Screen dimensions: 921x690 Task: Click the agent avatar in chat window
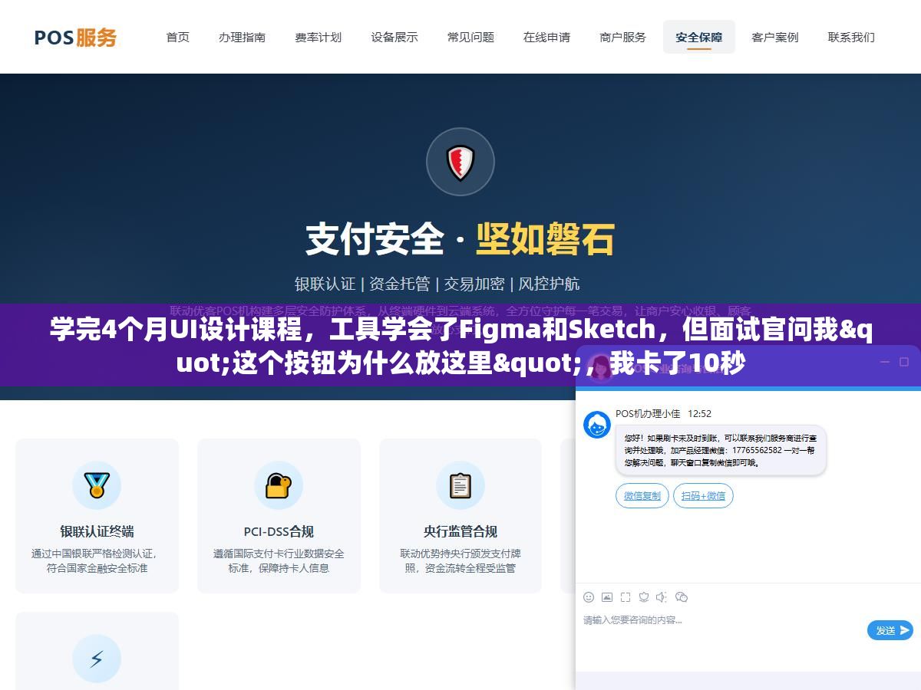pyautogui.click(x=597, y=425)
